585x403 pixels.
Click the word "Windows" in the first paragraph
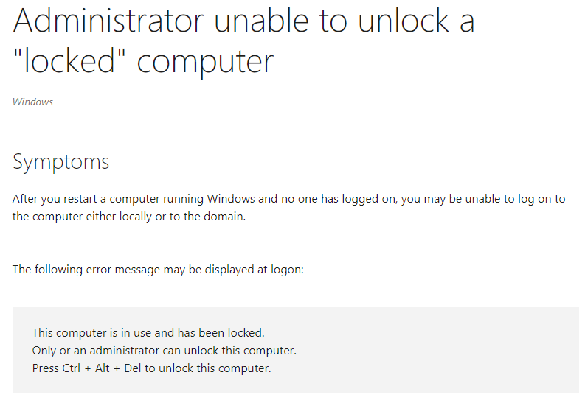click(231, 199)
